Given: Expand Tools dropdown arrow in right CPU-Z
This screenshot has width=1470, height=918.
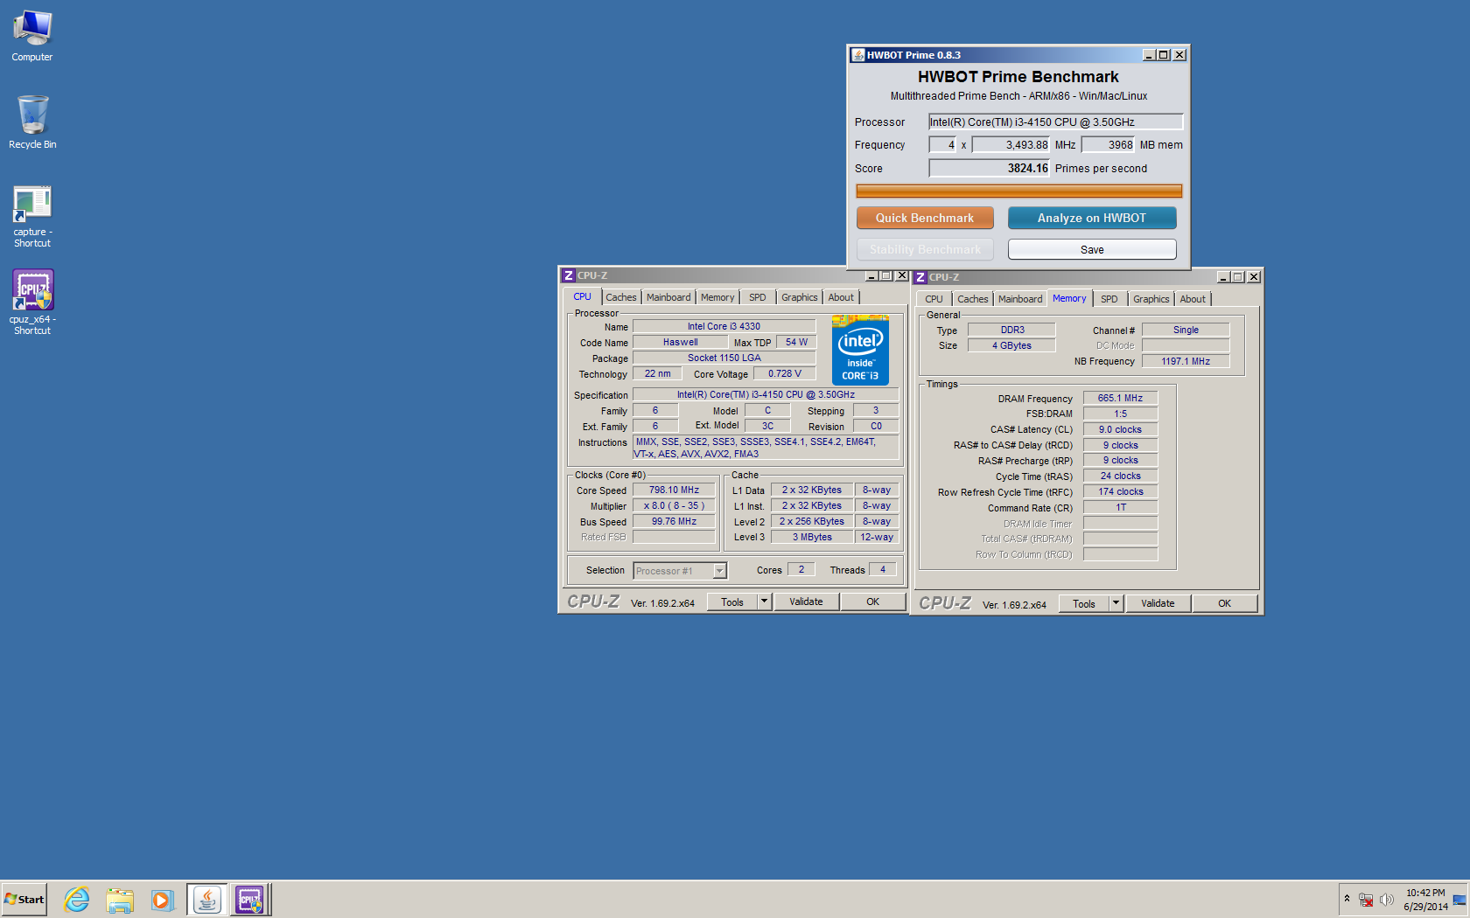Looking at the screenshot, I should (1116, 603).
